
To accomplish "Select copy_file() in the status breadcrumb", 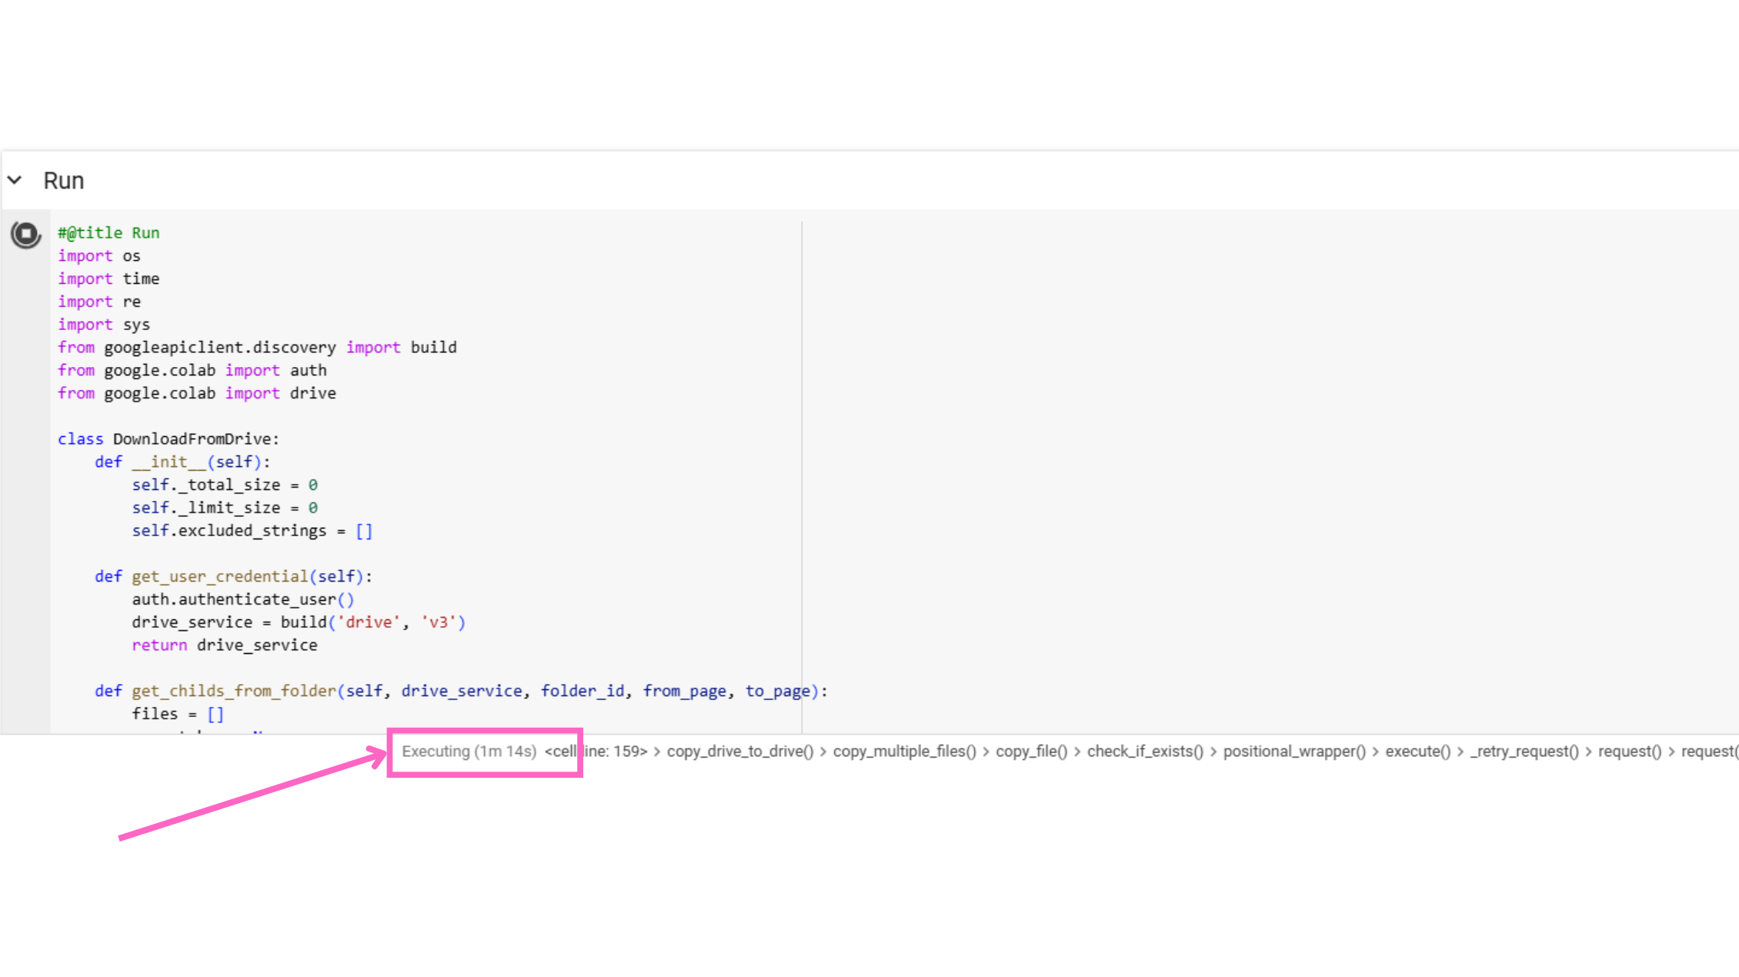I will (x=1031, y=752).
